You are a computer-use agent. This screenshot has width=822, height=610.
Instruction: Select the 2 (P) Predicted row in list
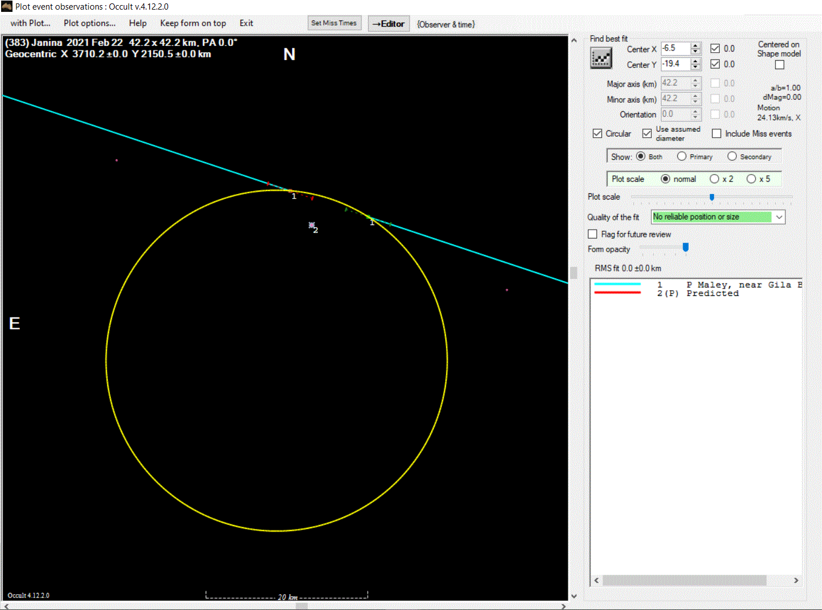point(697,293)
